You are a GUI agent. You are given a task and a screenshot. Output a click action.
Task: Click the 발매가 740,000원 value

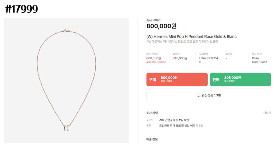click(x=180, y=58)
